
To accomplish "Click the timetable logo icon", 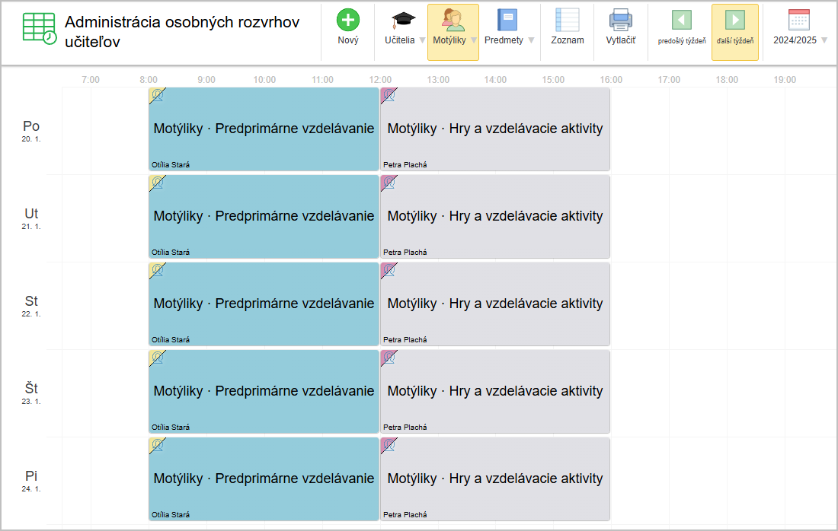I will pos(40,28).
